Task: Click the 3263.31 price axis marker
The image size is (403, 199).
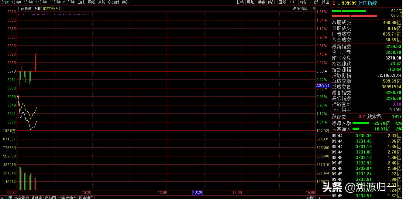Action: coord(323,86)
